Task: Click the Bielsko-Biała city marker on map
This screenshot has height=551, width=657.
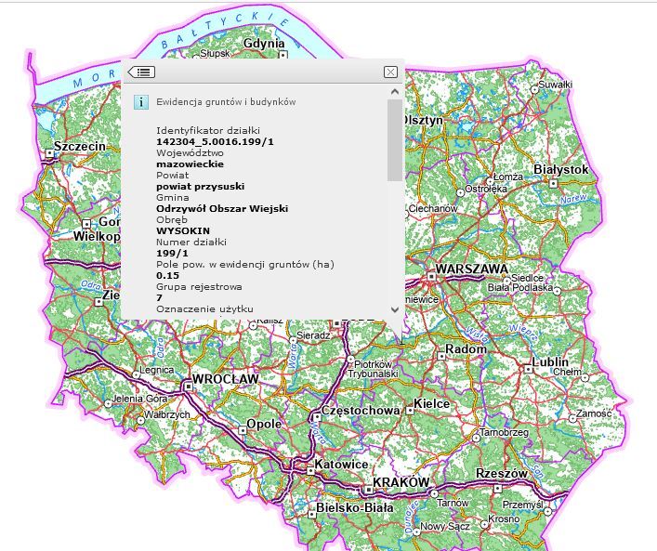Action: (311, 514)
